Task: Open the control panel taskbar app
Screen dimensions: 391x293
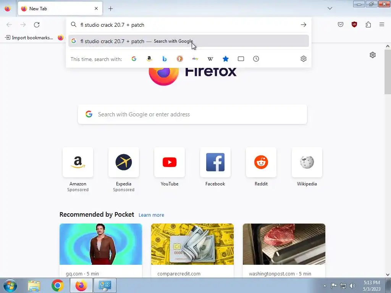Action: (105, 285)
